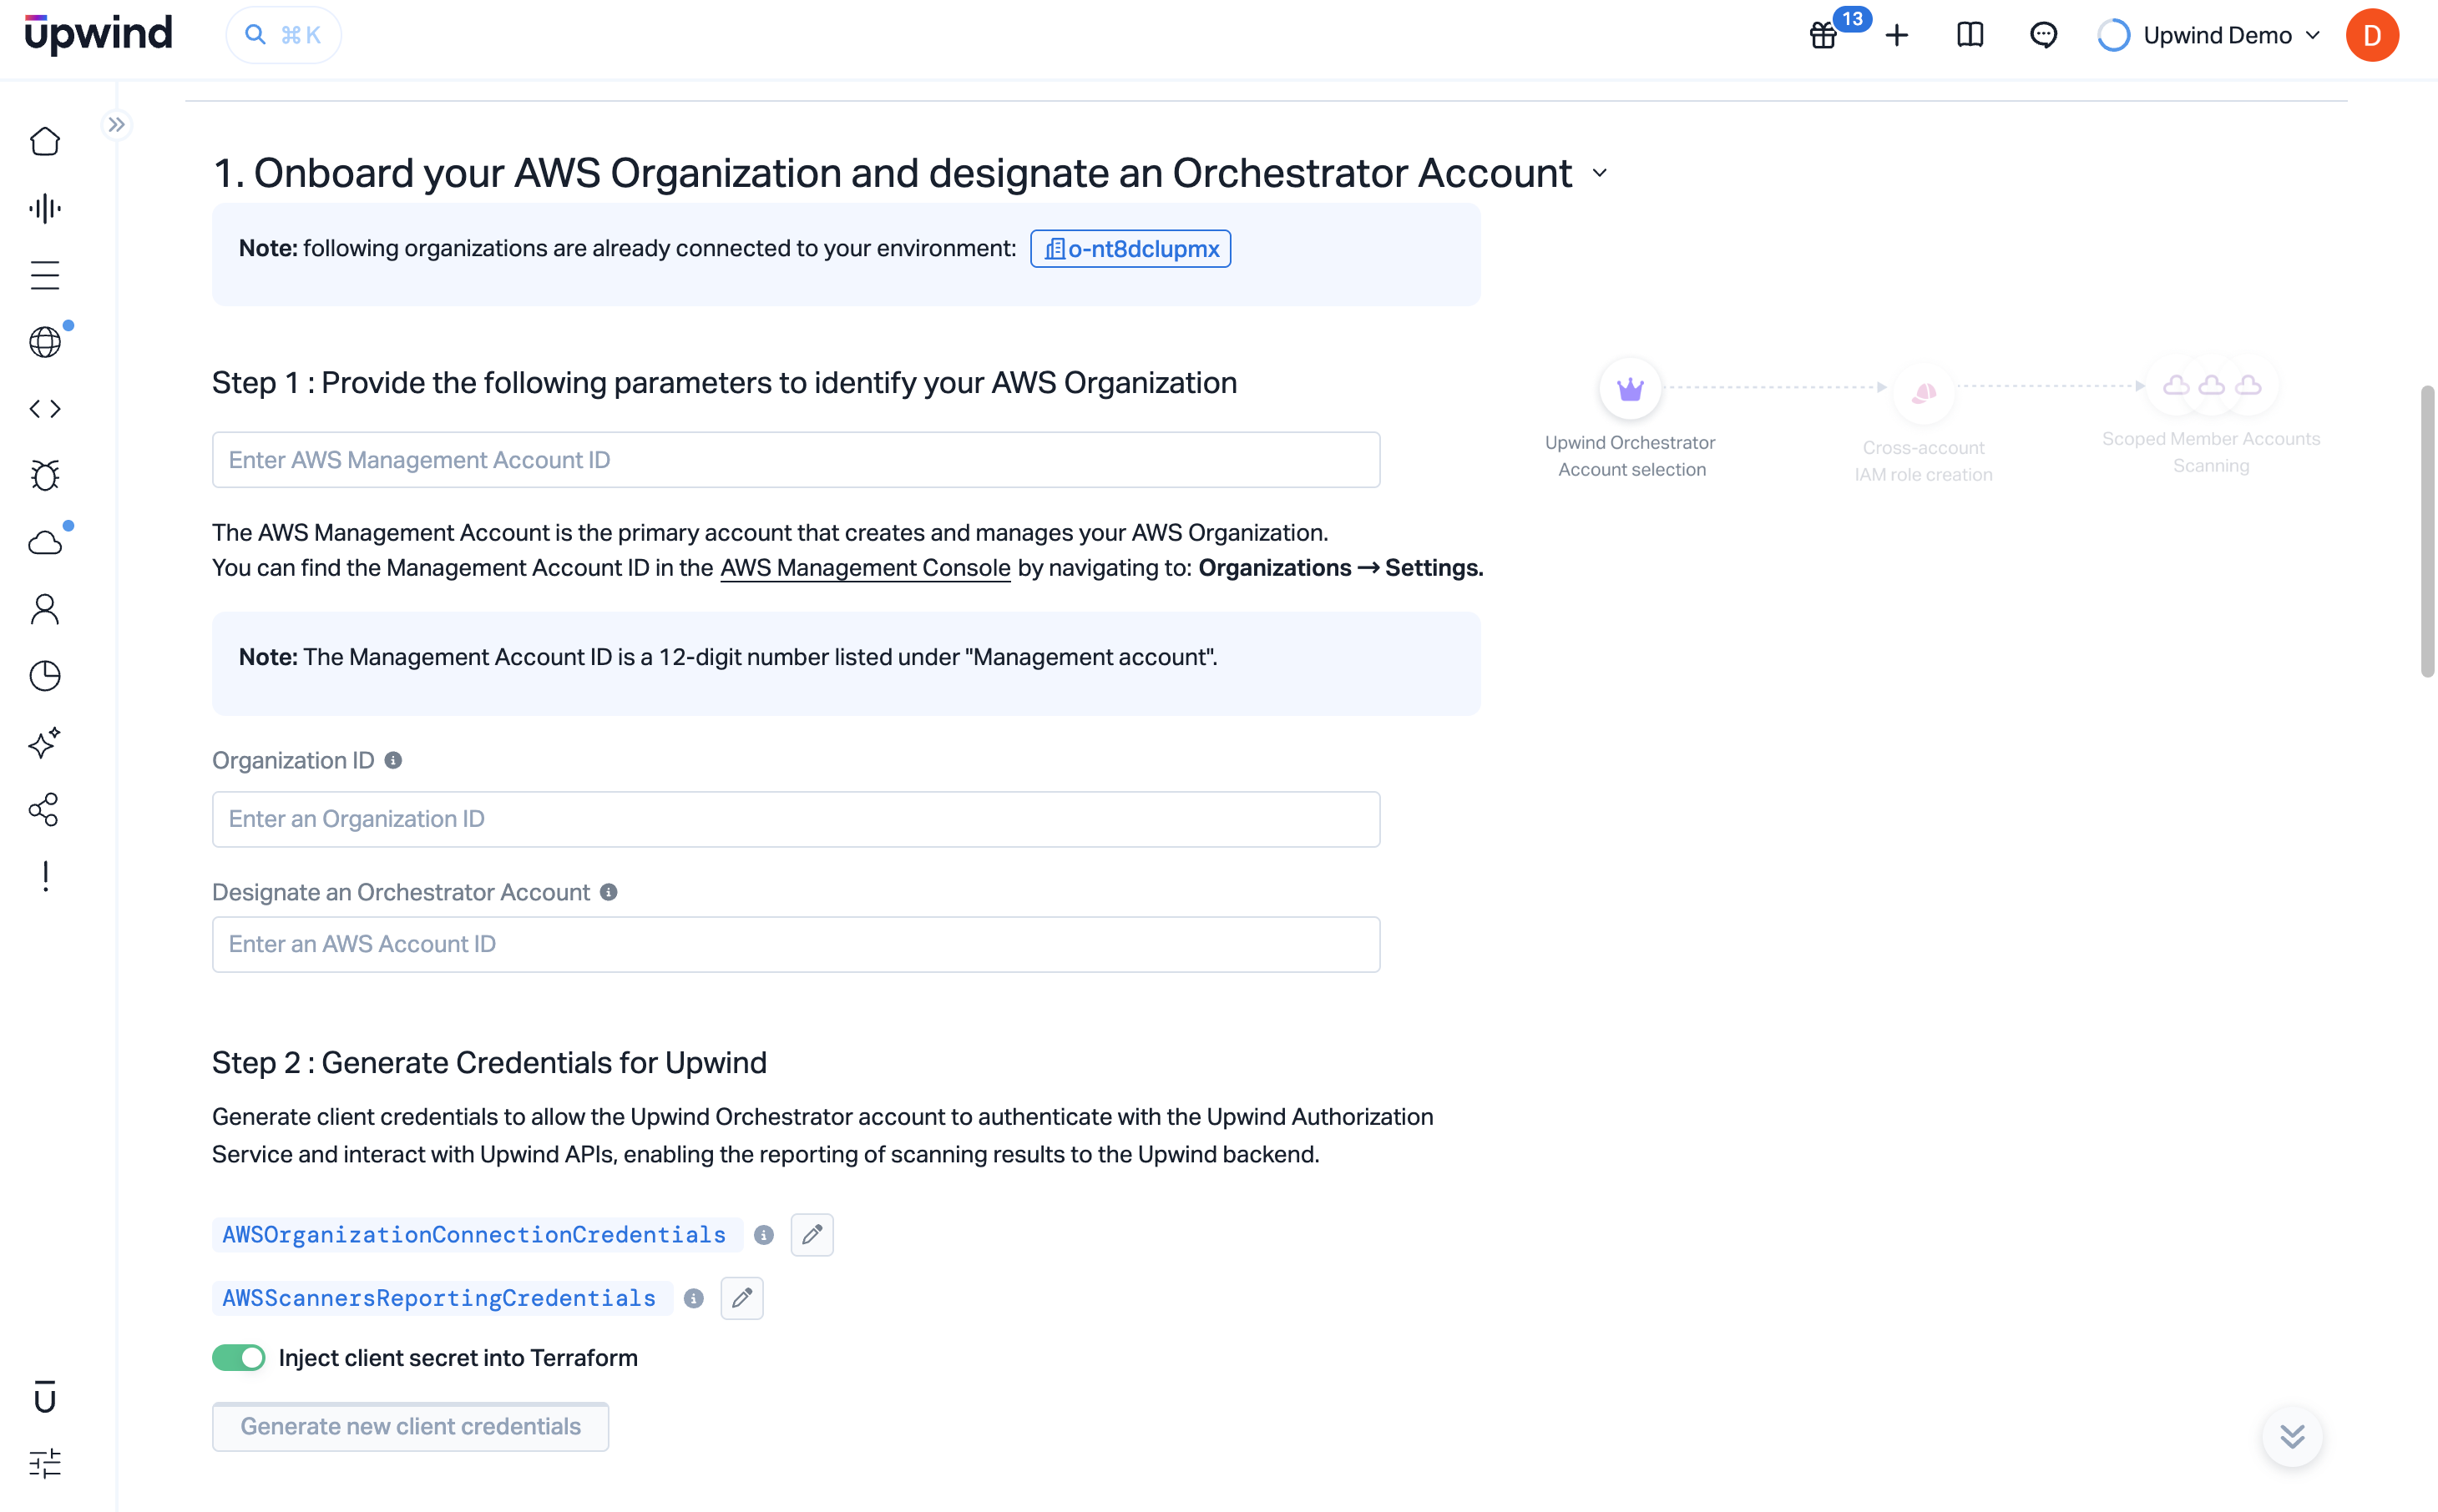Click the Upwind logo
Viewport: 2438px width, 1512px height.
(98, 34)
